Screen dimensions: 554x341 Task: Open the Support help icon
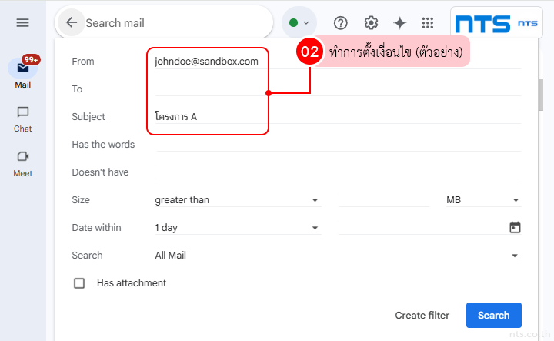(x=341, y=23)
